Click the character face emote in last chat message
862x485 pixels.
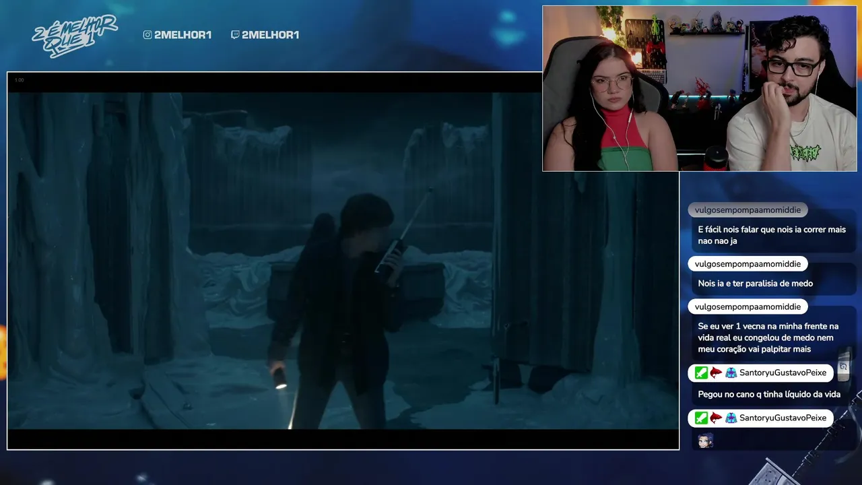click(705, 441)
